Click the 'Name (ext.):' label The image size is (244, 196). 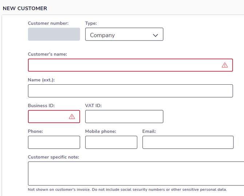[41, 80]
